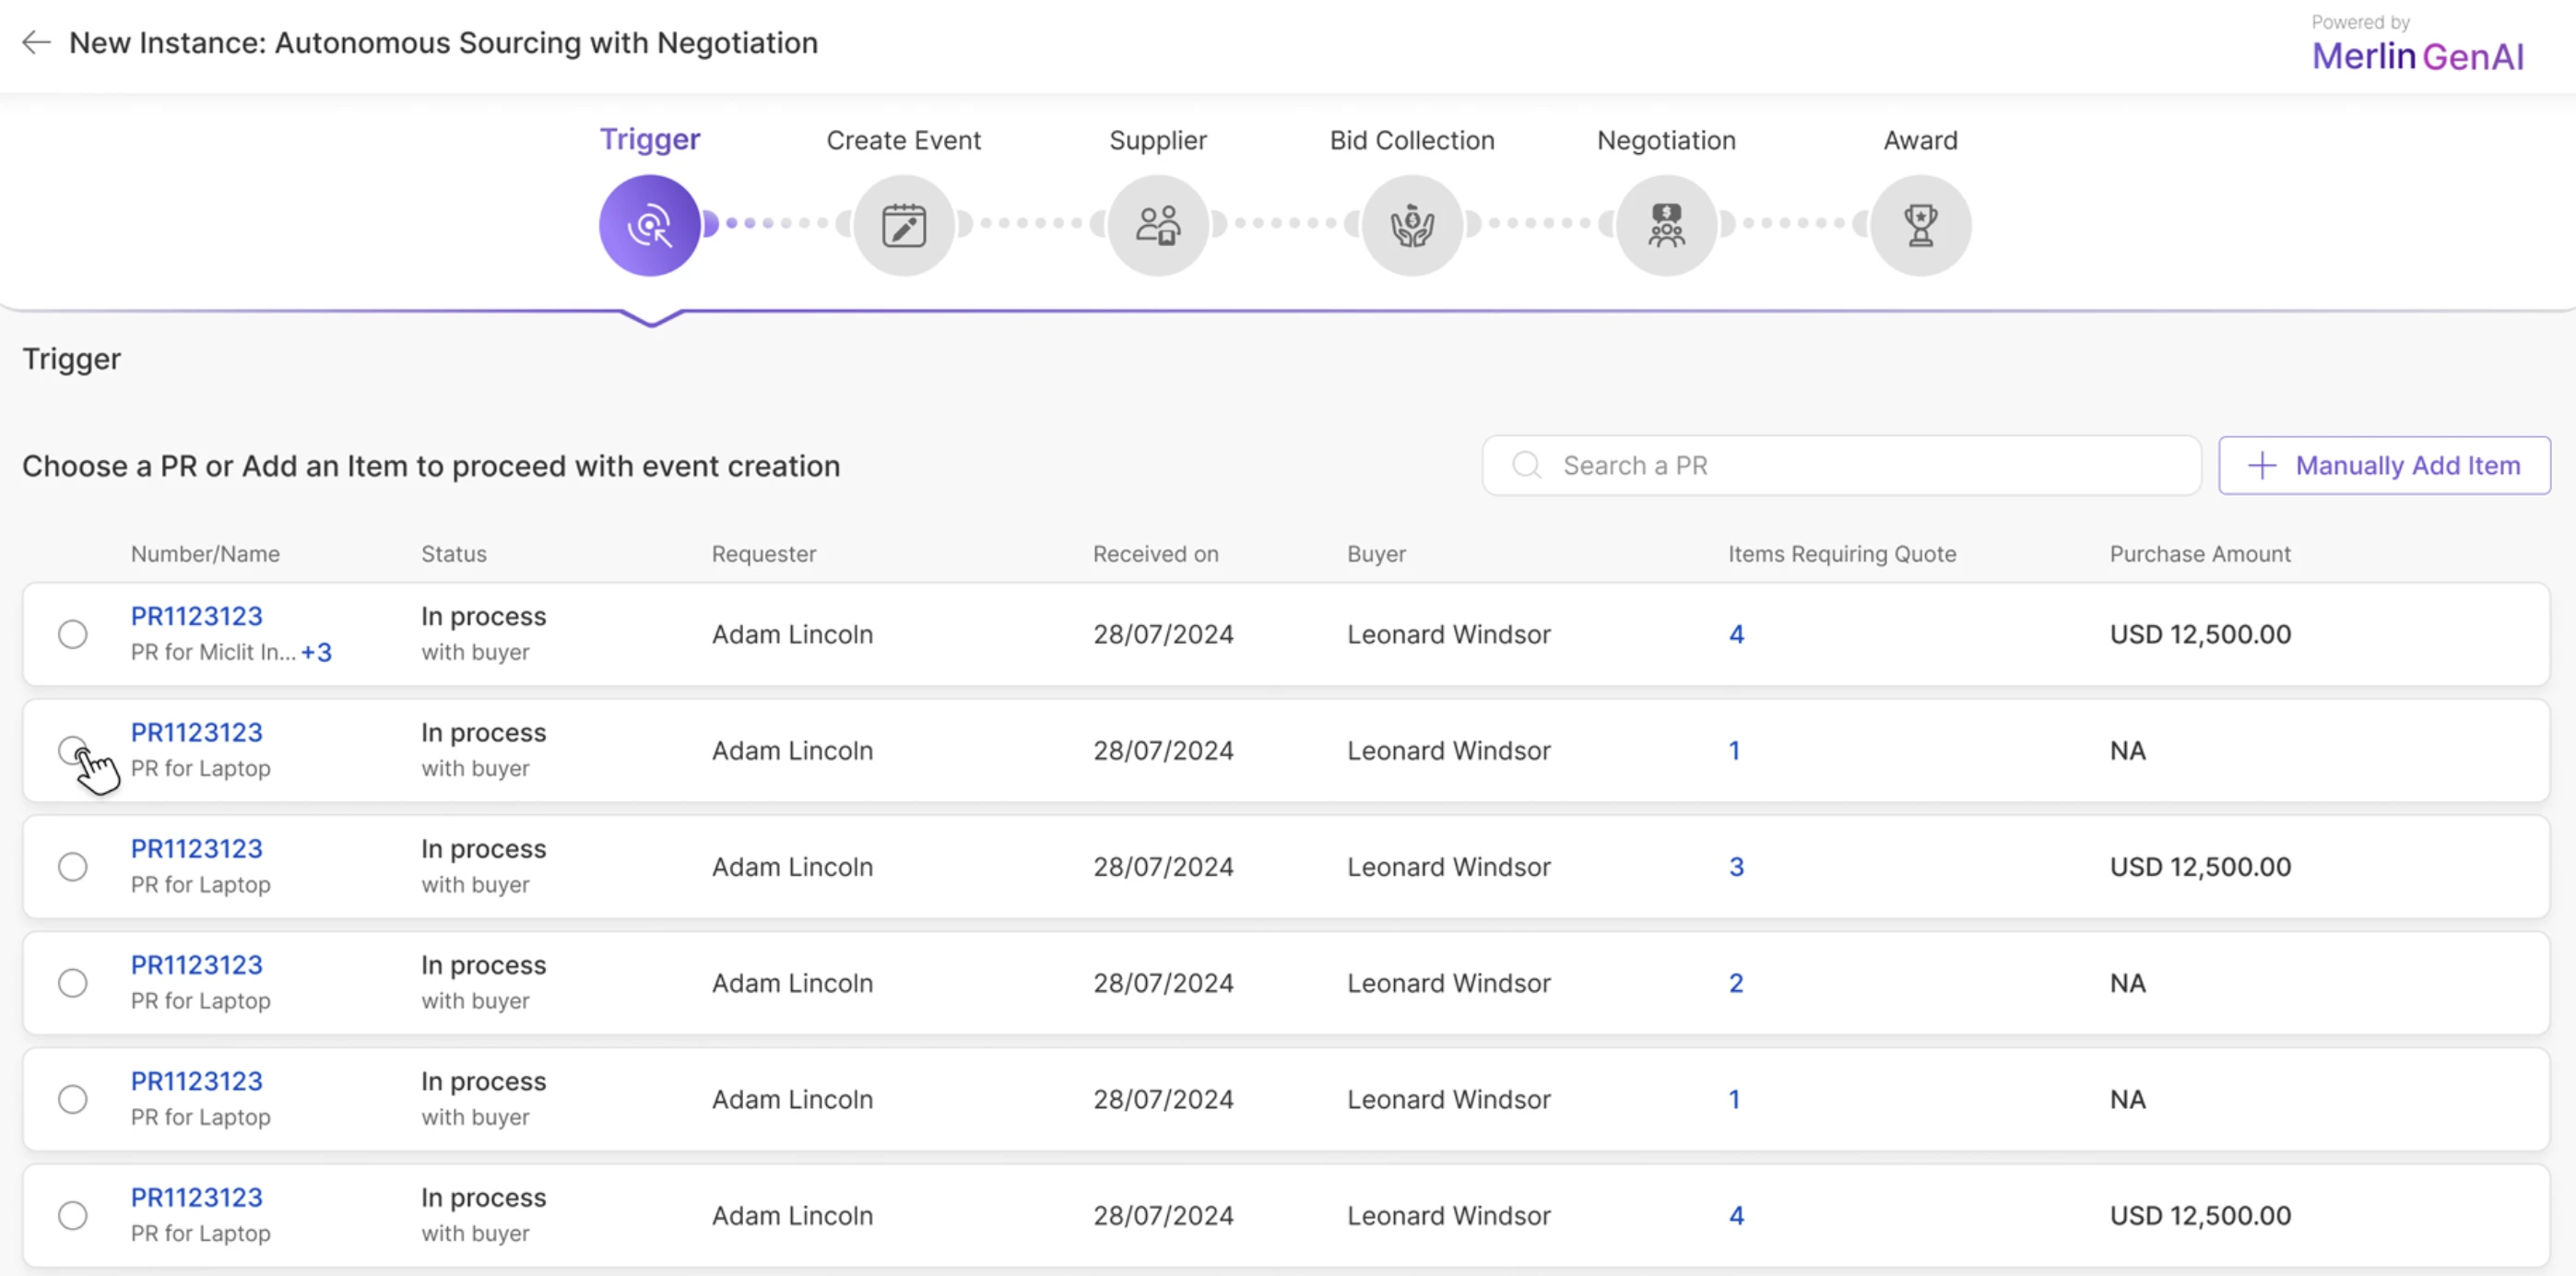Switch to the Bid Collection step label
2576x1276 pixels.
click(1412, 140)
